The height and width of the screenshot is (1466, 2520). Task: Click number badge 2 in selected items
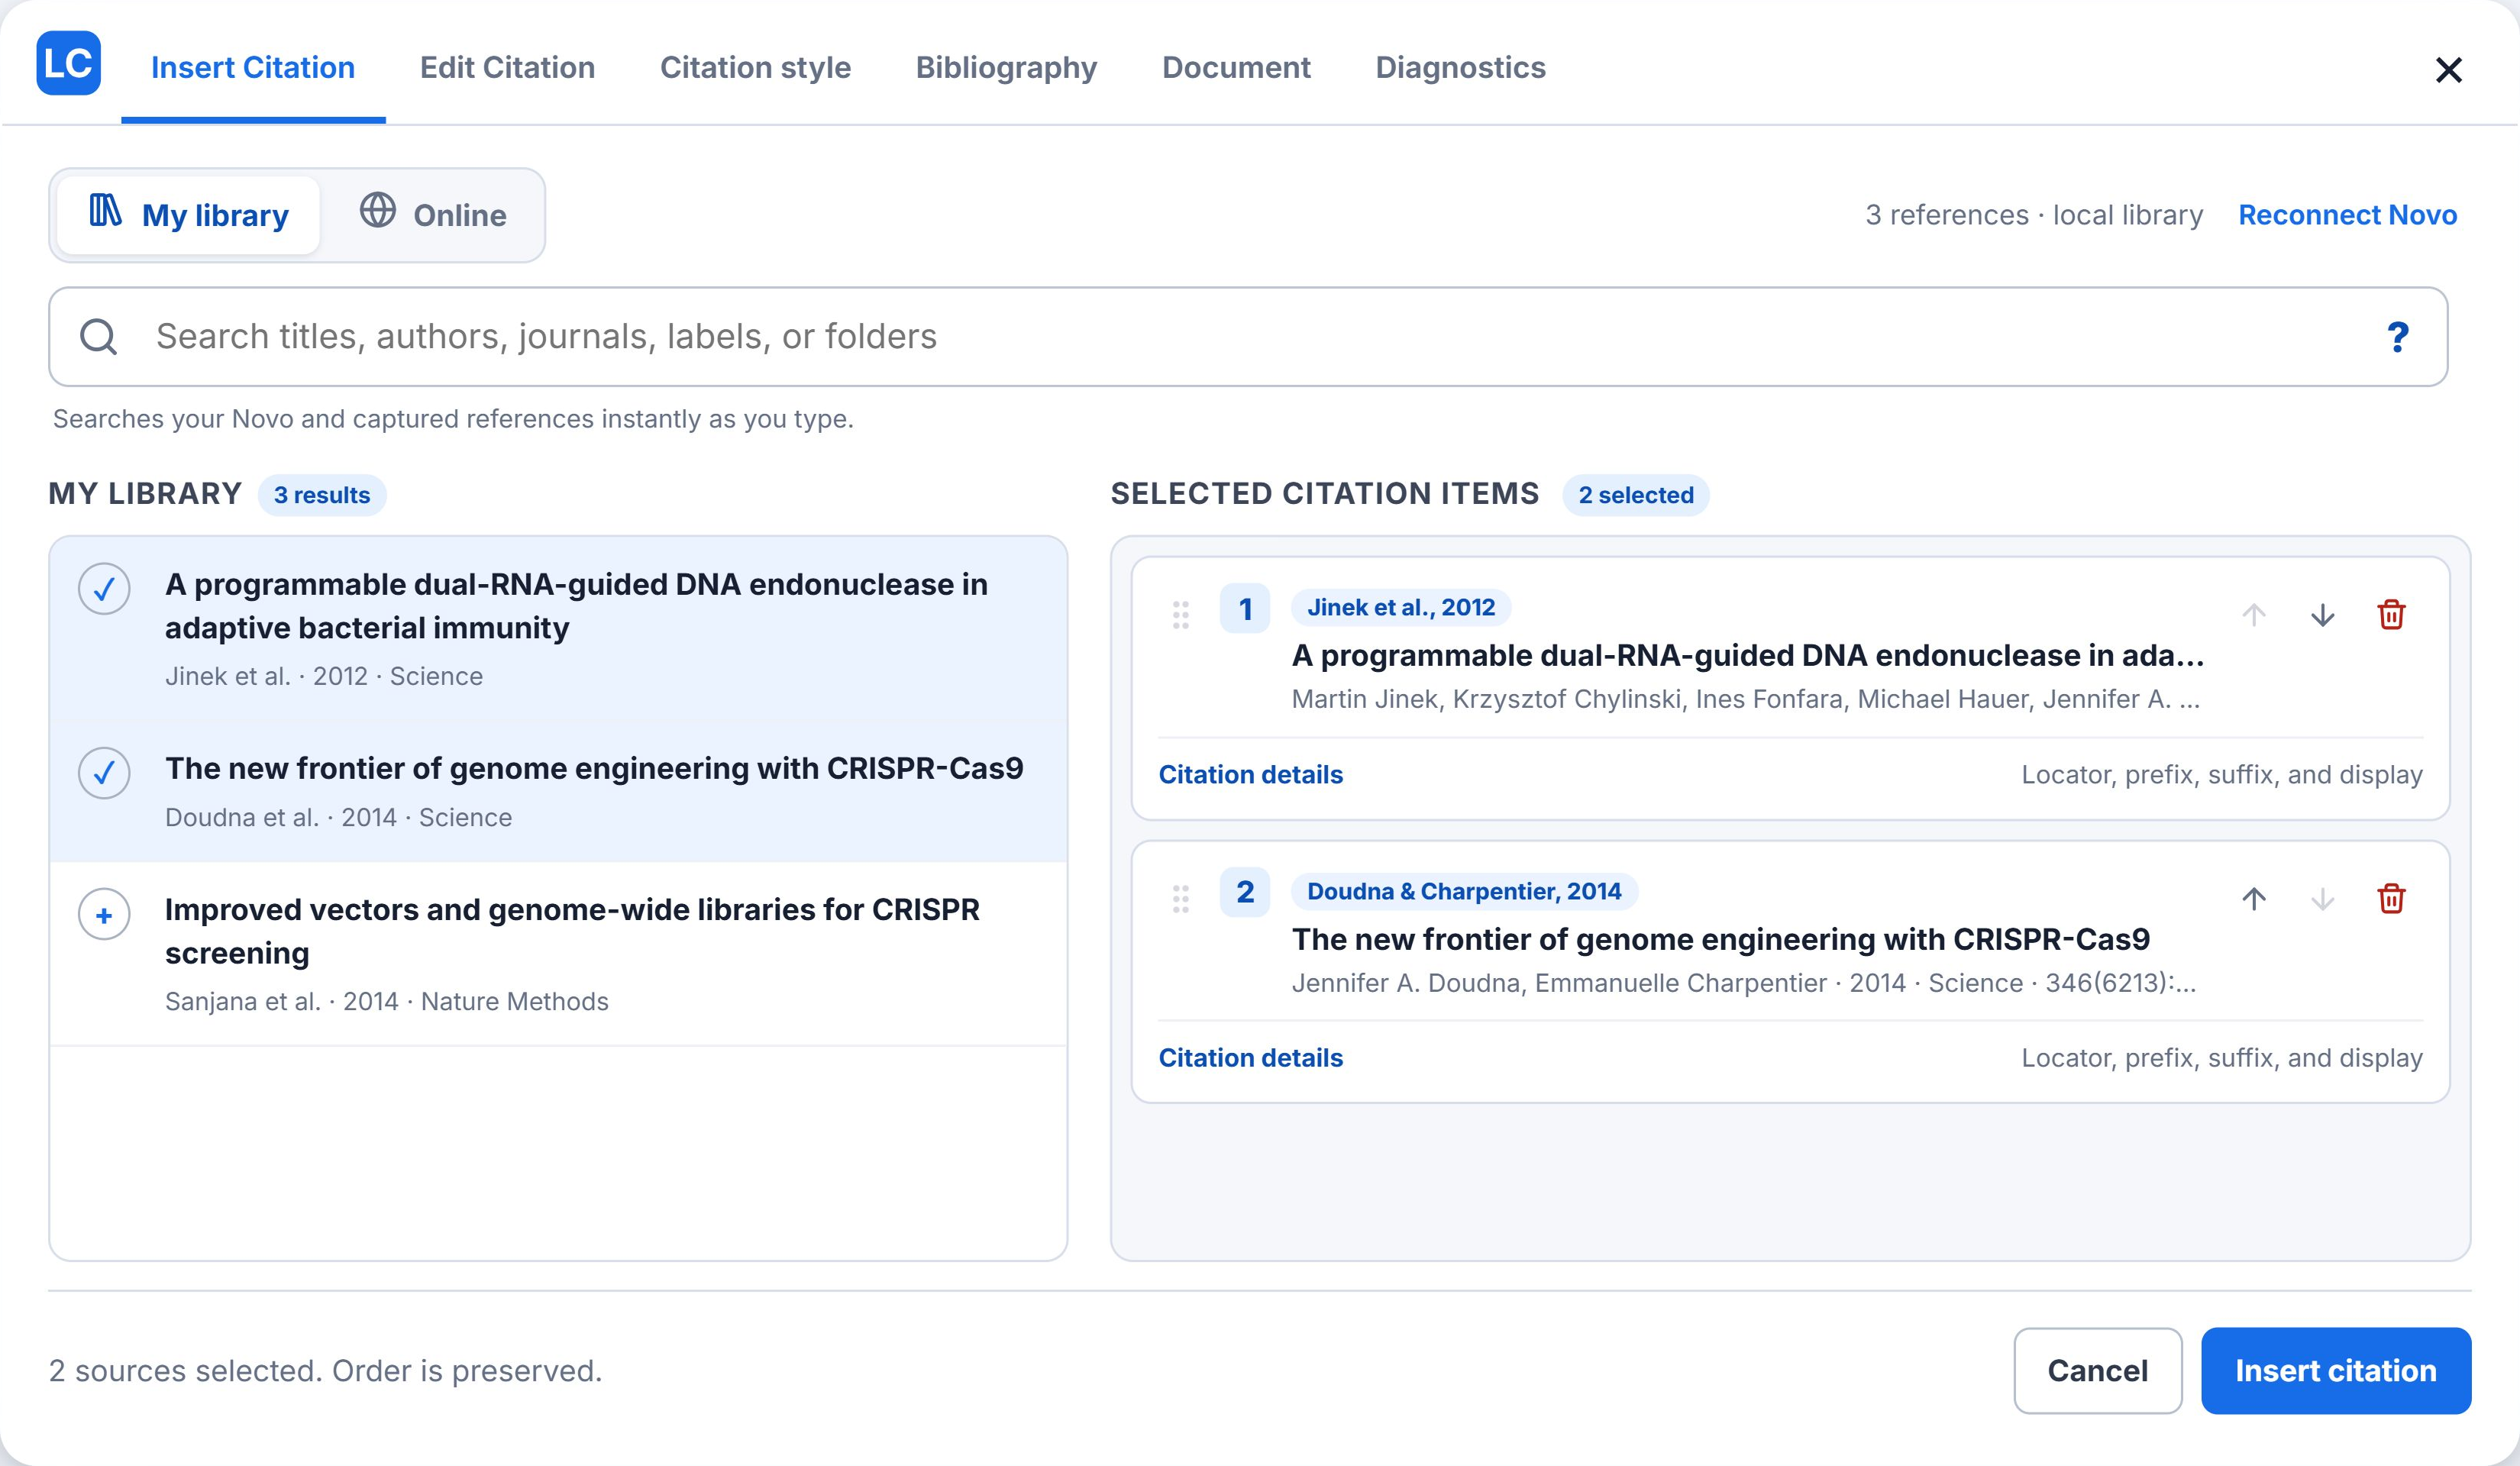(1245, 892)
